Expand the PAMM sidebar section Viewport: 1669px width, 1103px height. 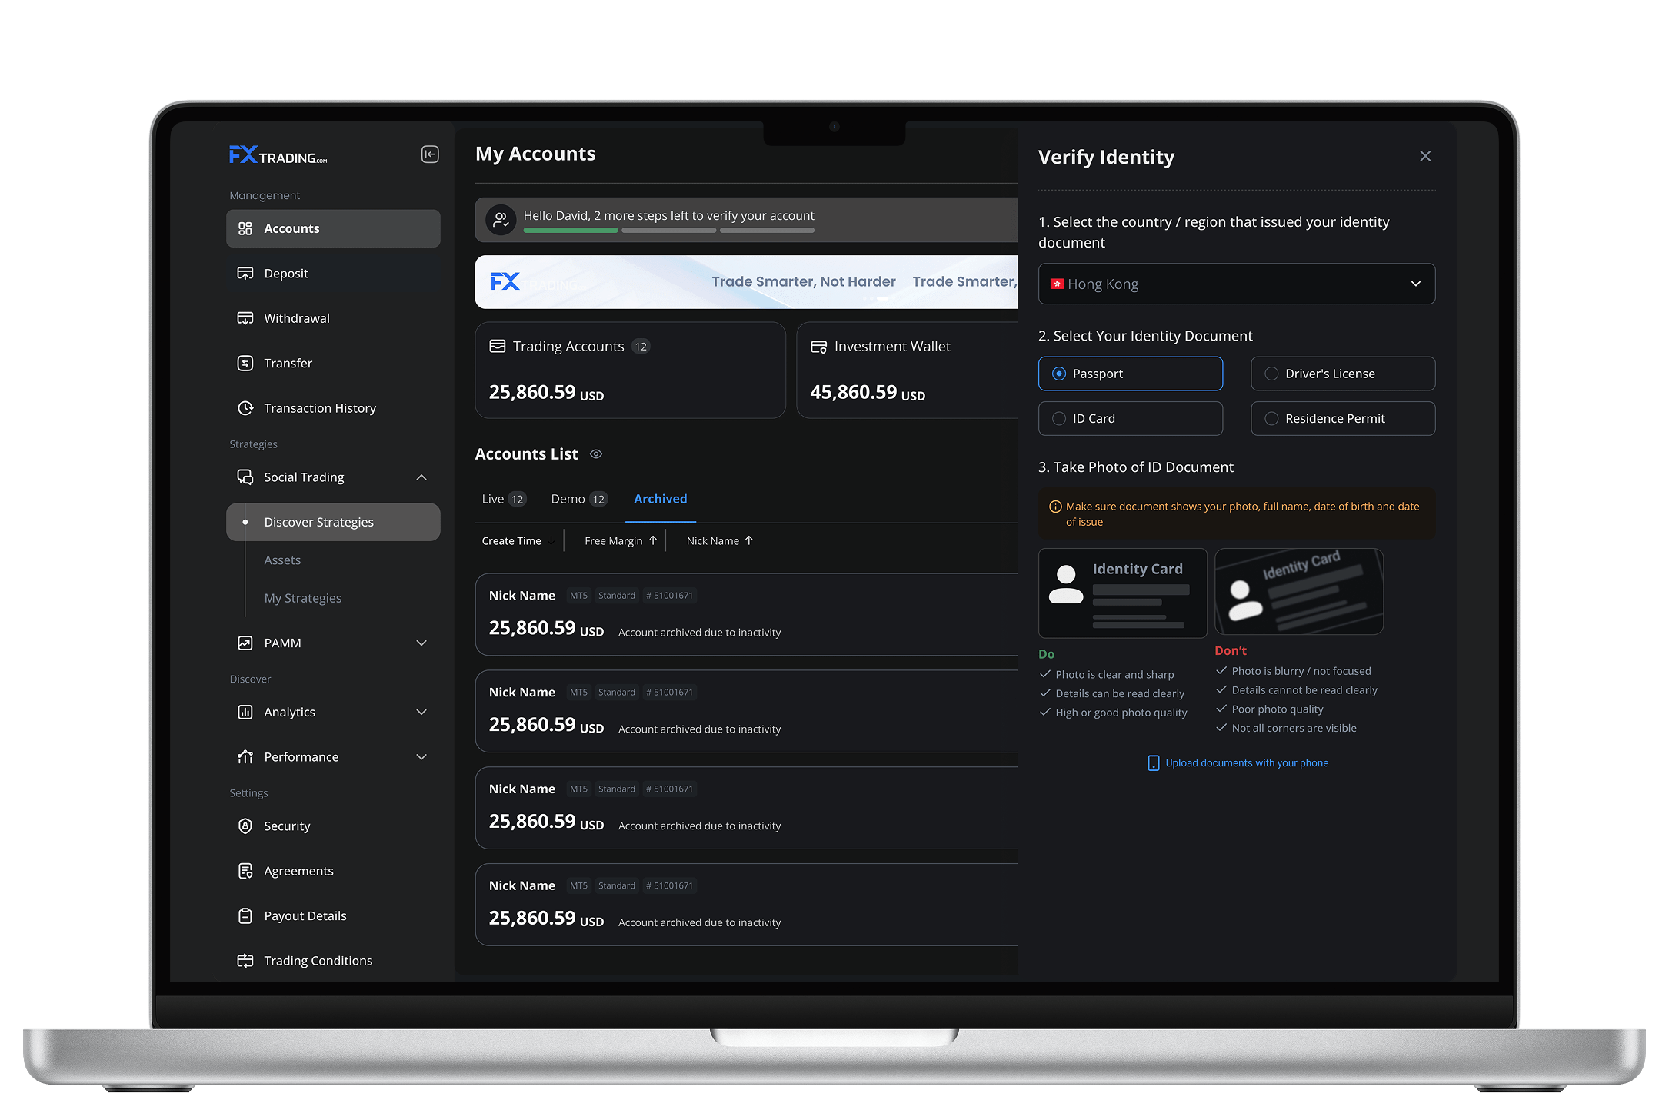421,643
